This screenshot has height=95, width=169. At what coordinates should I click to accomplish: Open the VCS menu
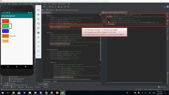coord(49,4)
